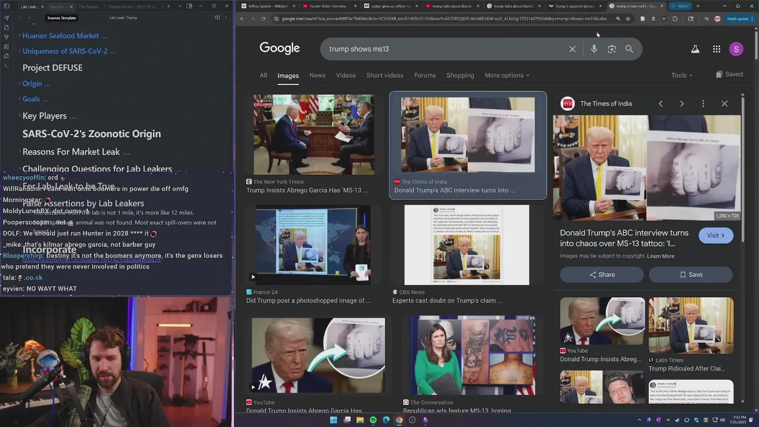This screenshot has height=427, width=759.
Task: Close the image preview panel
Action: tap(725, 104)
